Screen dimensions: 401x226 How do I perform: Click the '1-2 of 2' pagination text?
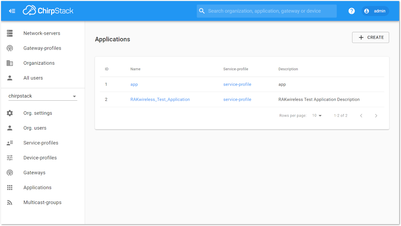coord(341,116)
